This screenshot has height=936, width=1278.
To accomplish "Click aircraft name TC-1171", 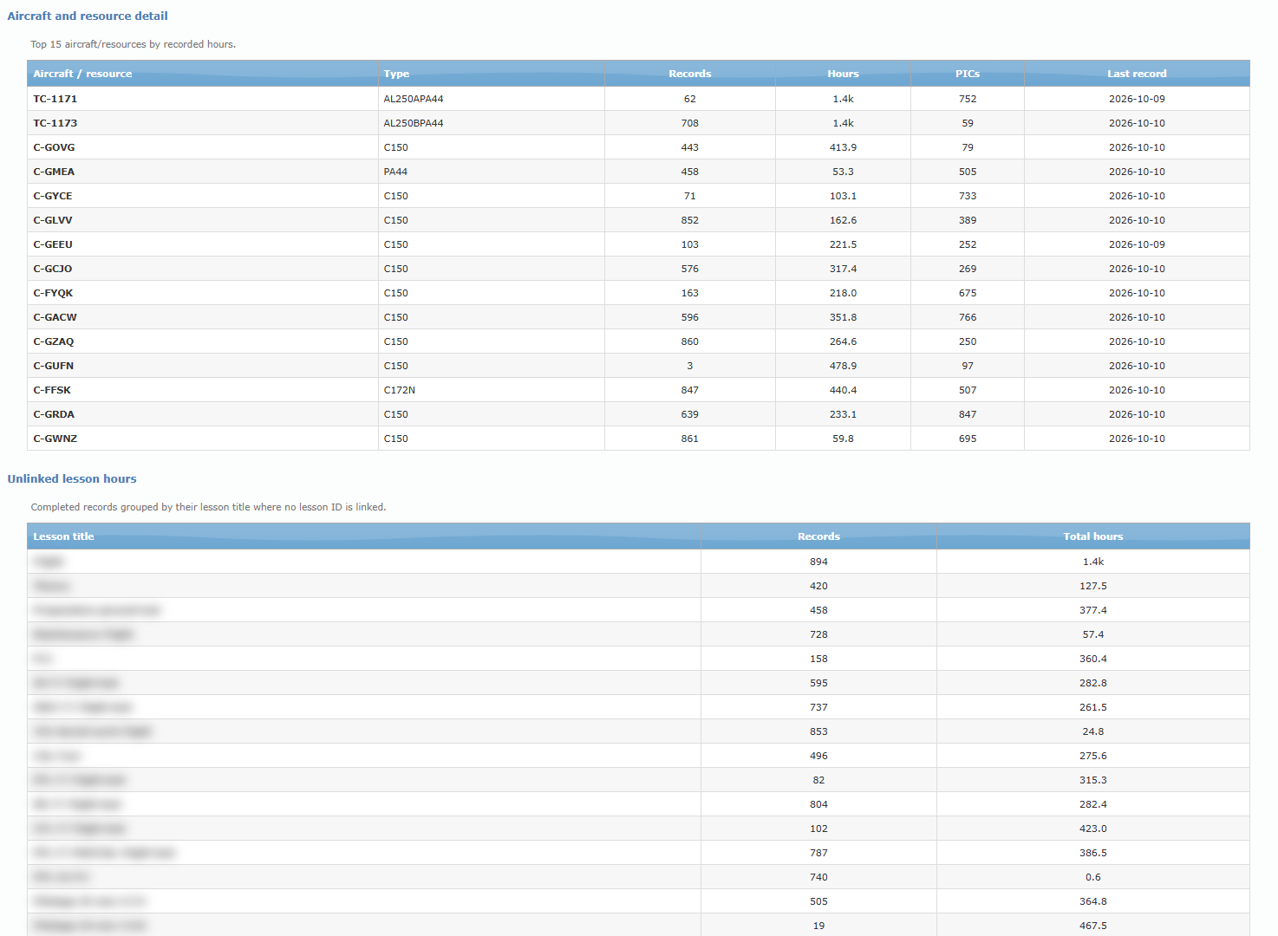I will tap(55, 99).
